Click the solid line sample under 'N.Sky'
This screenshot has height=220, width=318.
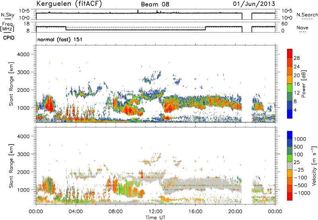pos(8,19)
